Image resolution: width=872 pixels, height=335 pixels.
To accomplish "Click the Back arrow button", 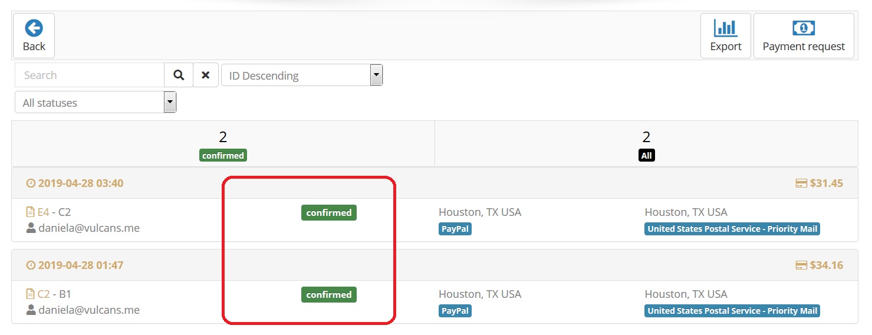I will coord(34,35).
